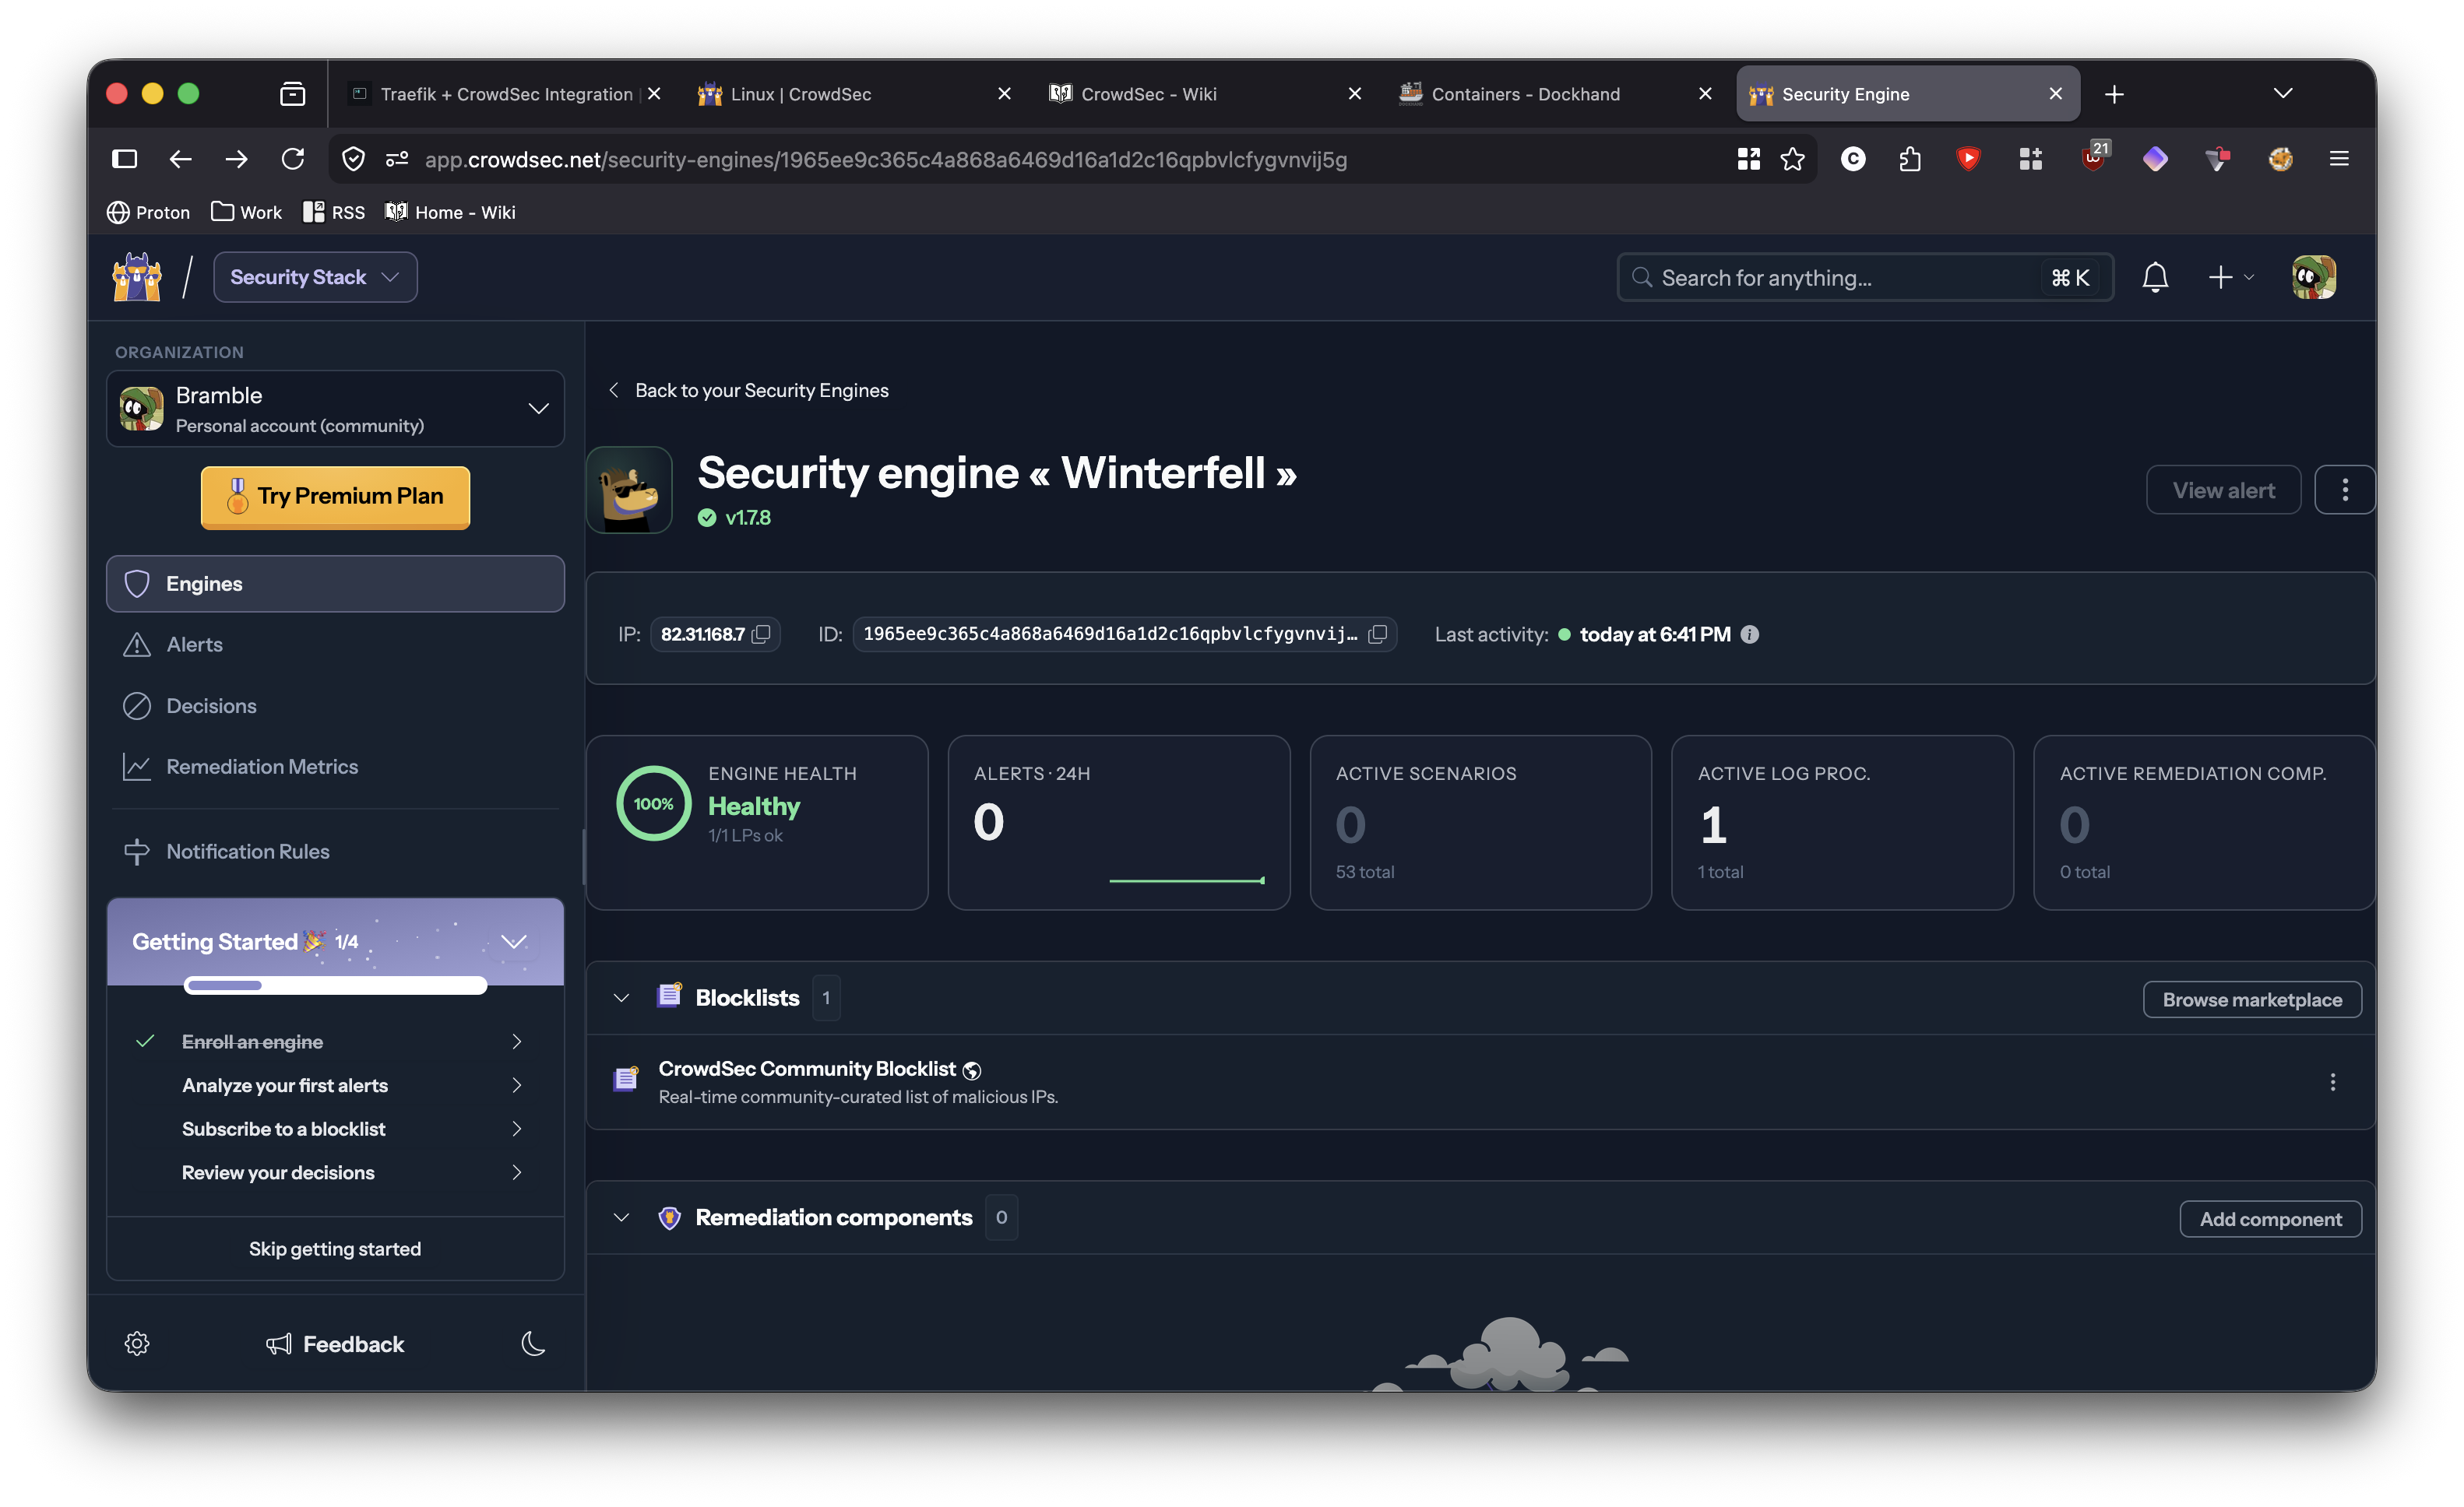Go back in the browser

pyautogui.click(x=180, y=159)
